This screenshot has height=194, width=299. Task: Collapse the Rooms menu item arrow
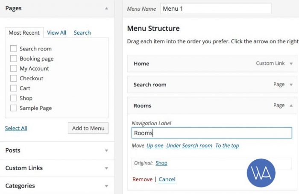pyautogui.click(x=291, y=106)
